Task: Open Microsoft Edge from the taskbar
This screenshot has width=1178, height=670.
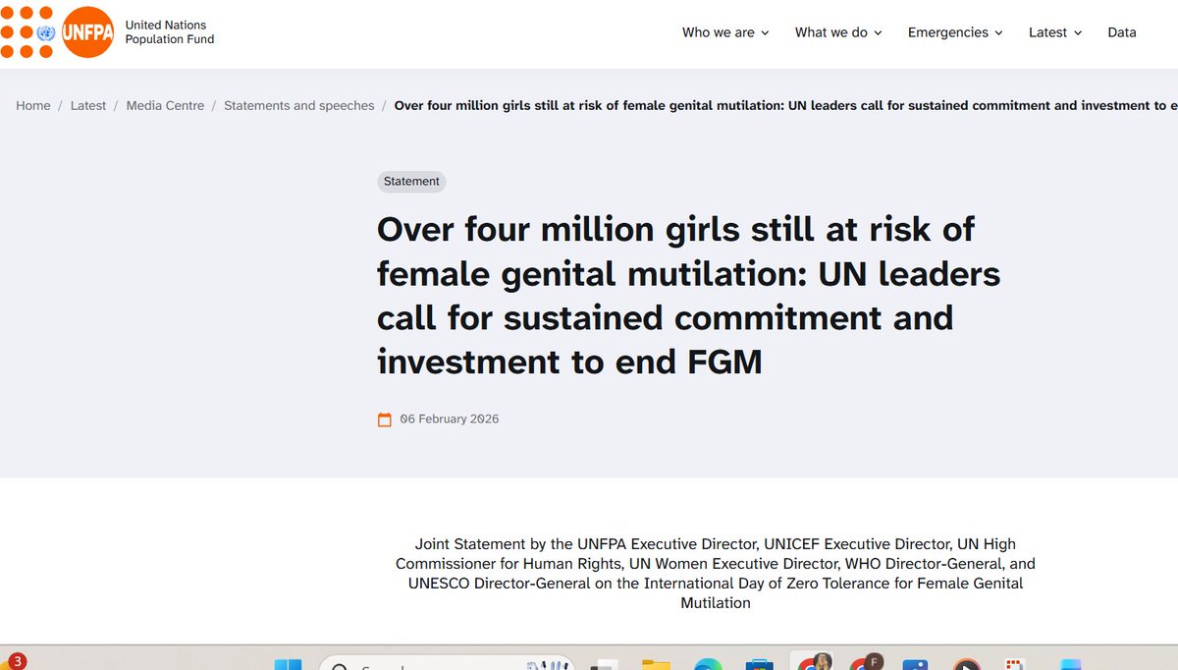Action: pyautogui.click(x=710, y=664)
